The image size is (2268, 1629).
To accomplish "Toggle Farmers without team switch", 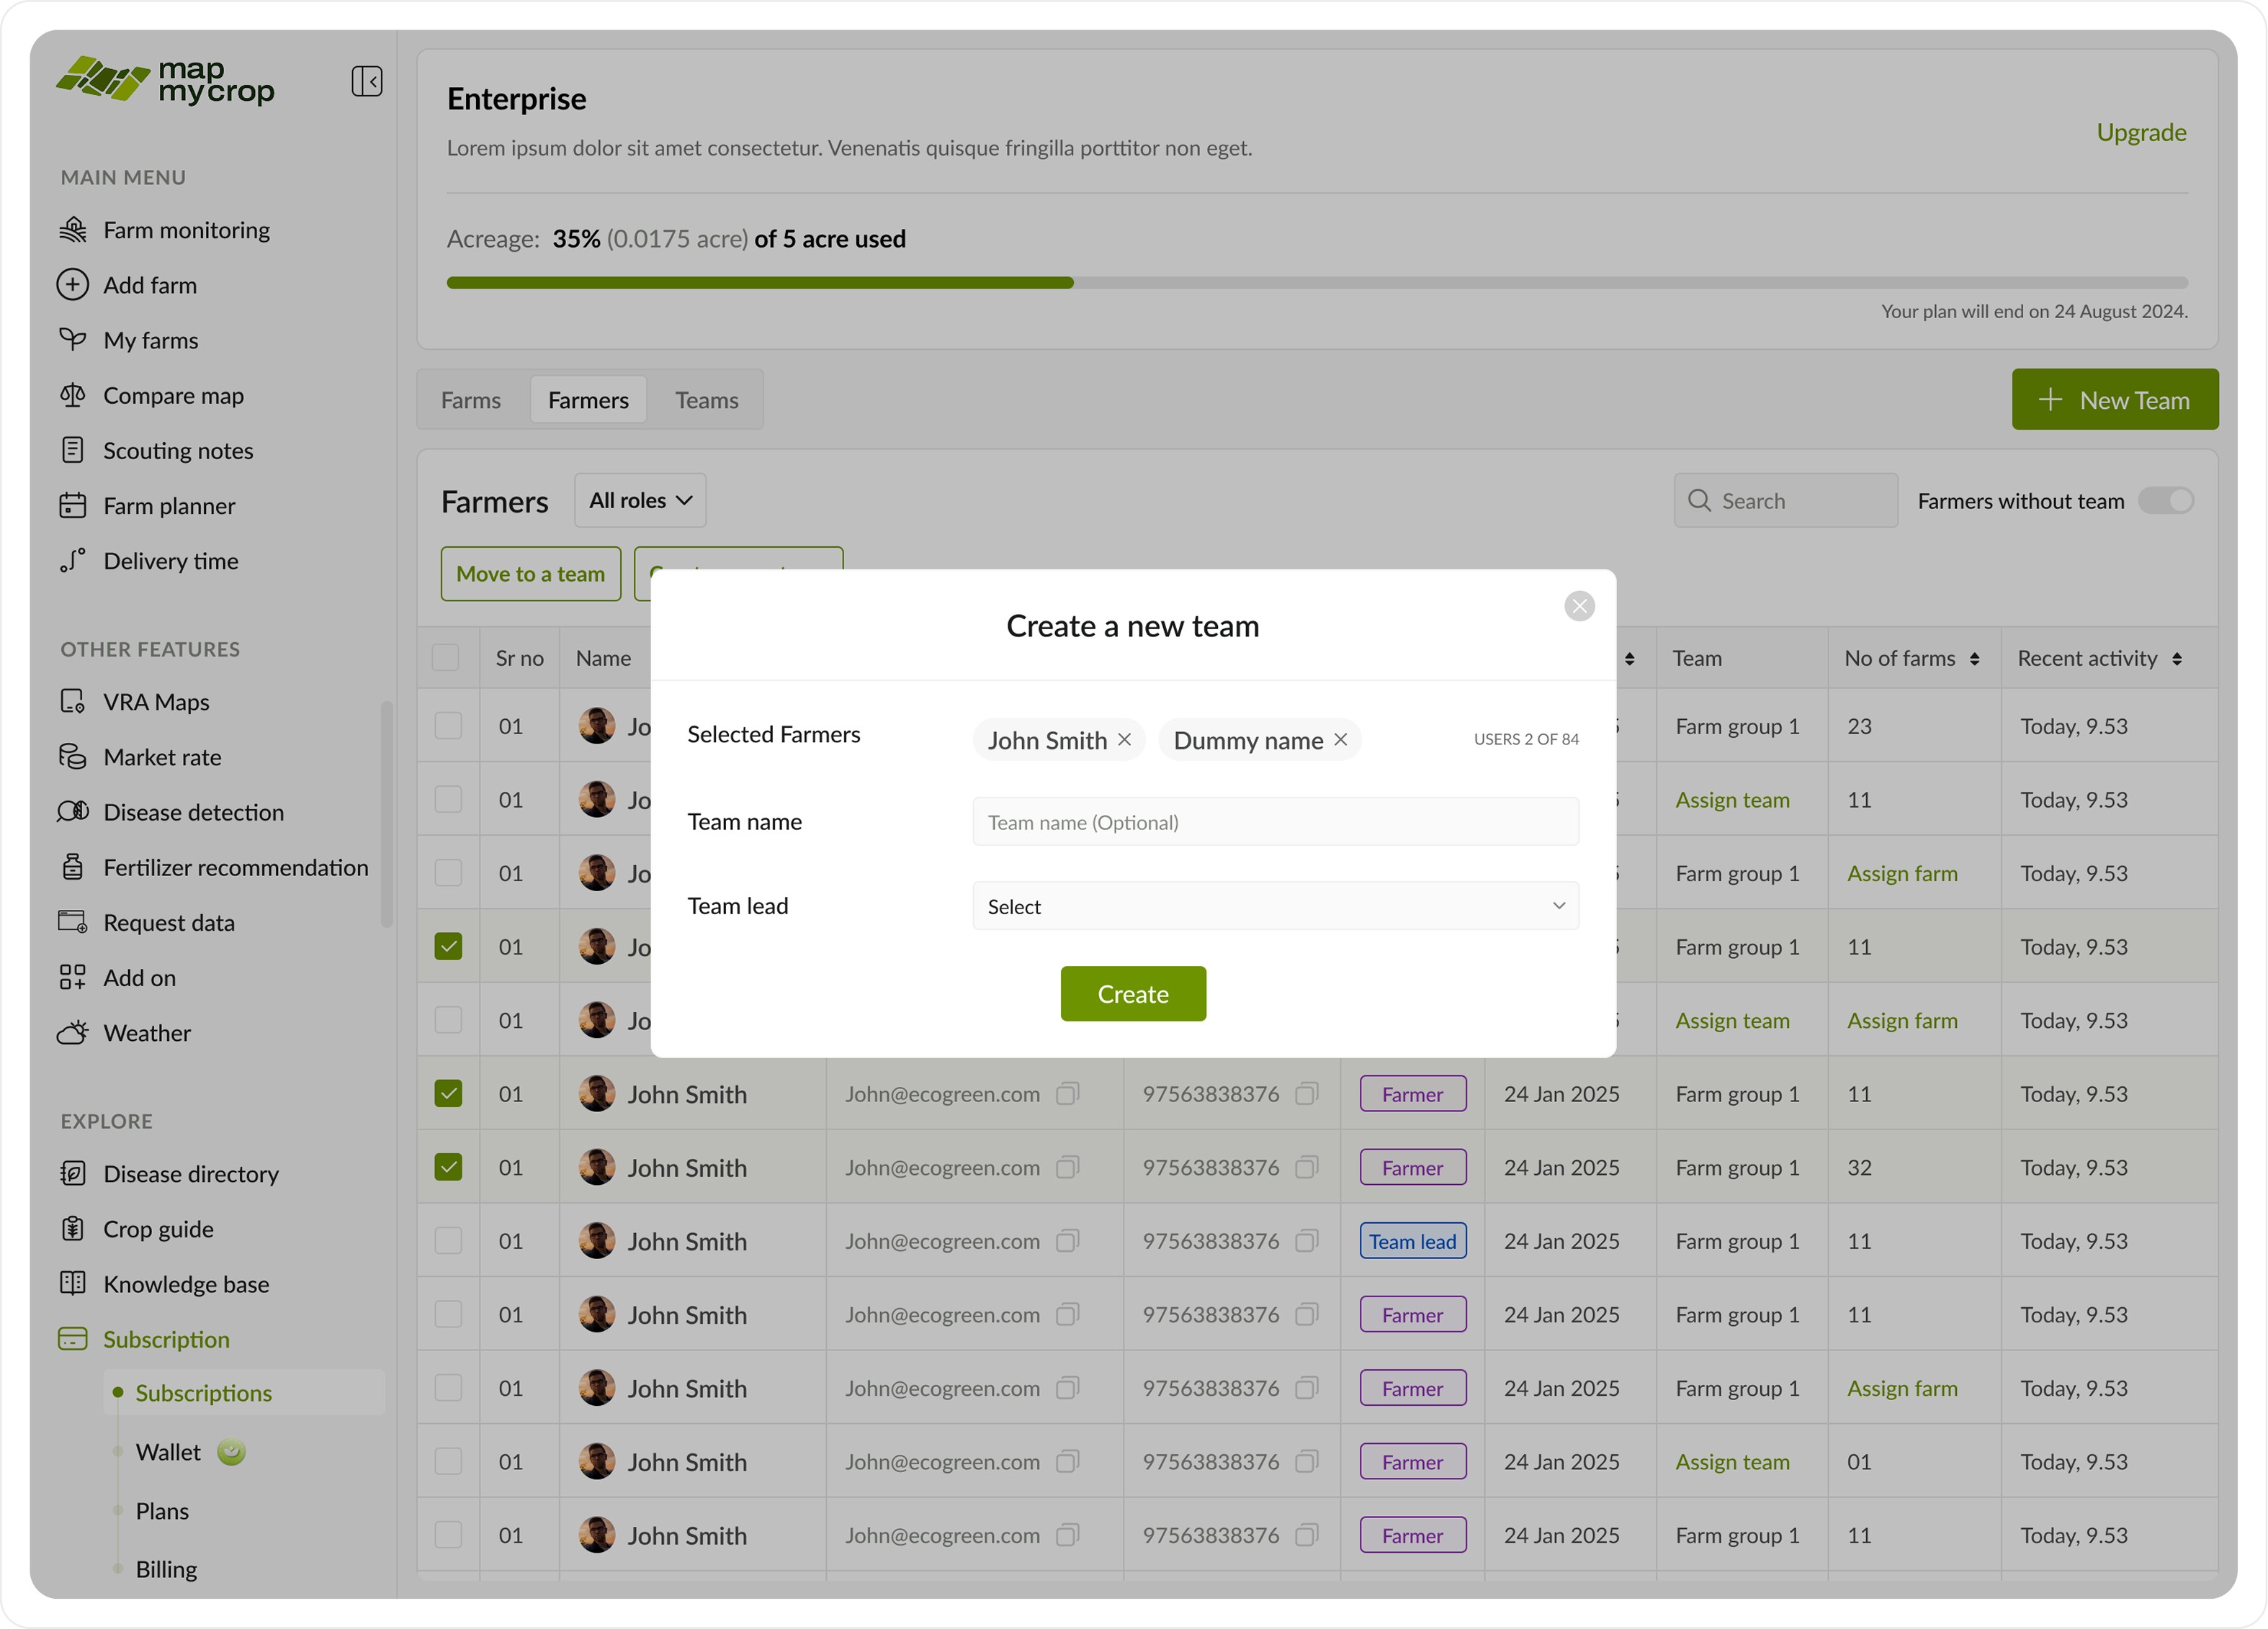I will (2165, 501).
